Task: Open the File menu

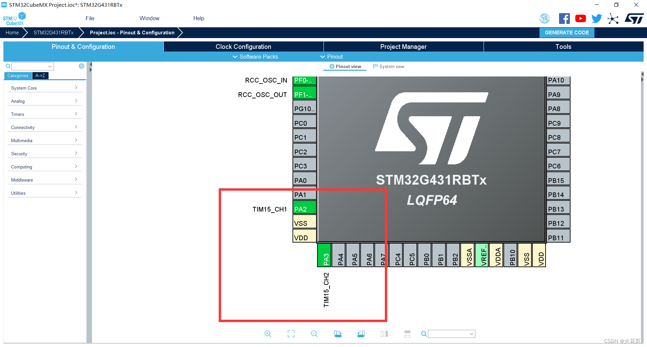Action: tap(90, 18)
